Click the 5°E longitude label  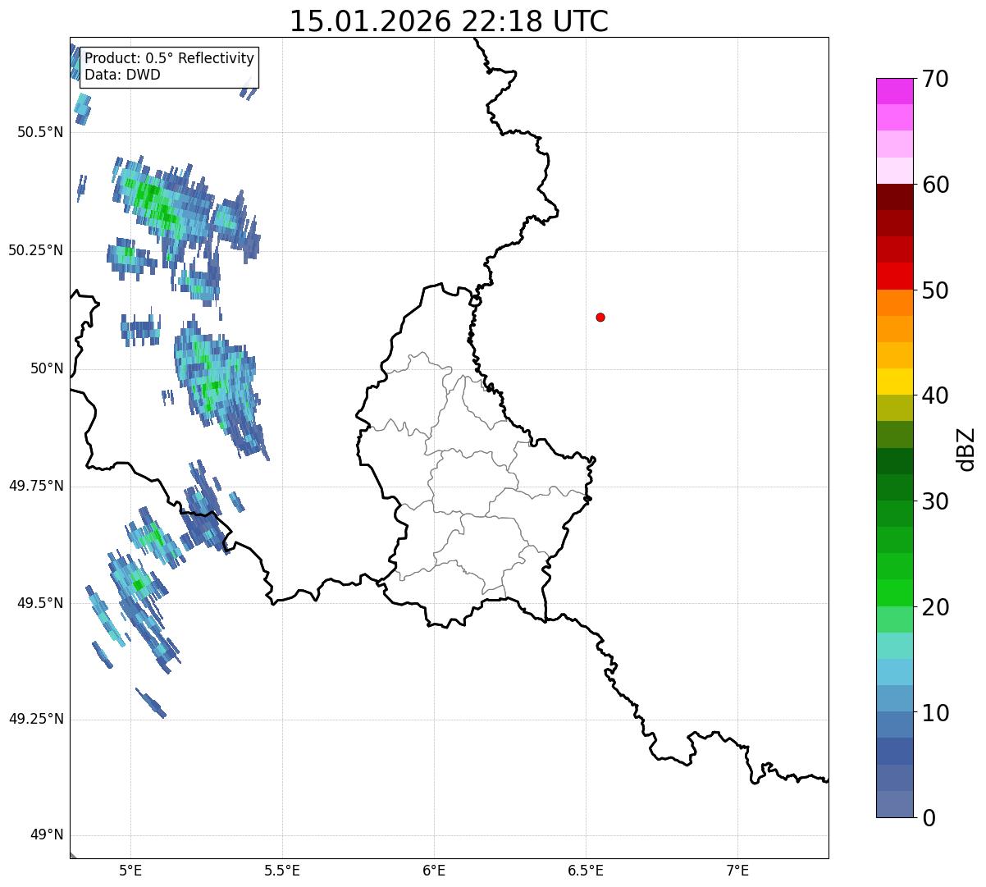tap(131, 870)
